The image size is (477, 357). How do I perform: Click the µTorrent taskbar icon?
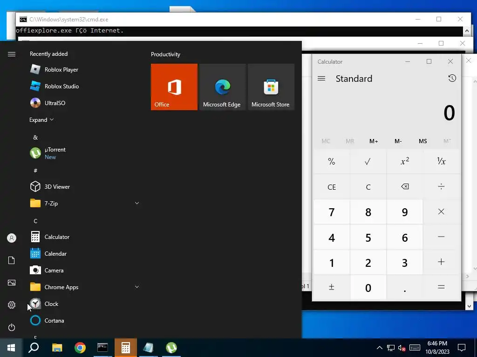tap(171, 348)
